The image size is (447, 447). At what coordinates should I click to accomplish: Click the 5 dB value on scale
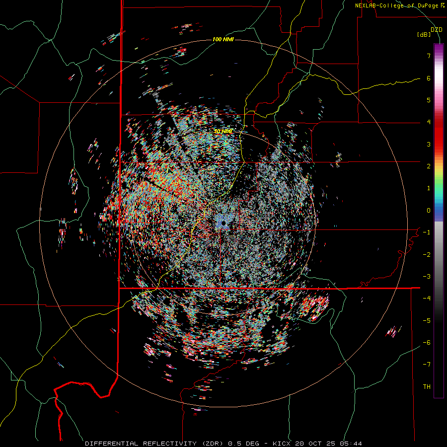429,100
